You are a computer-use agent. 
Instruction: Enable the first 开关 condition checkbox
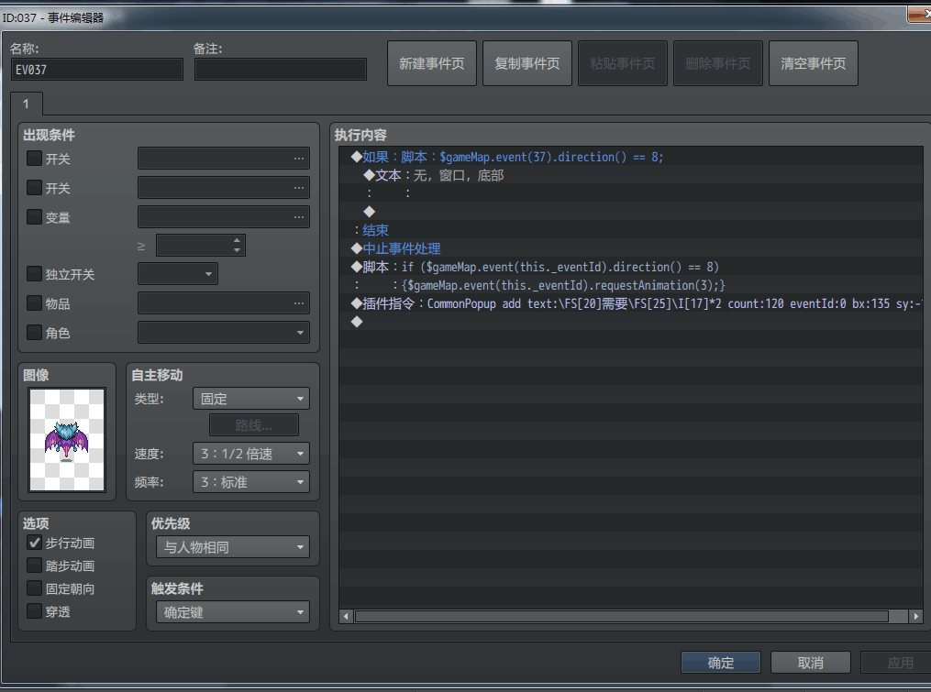pyautogui.click(x=35, y=159)
